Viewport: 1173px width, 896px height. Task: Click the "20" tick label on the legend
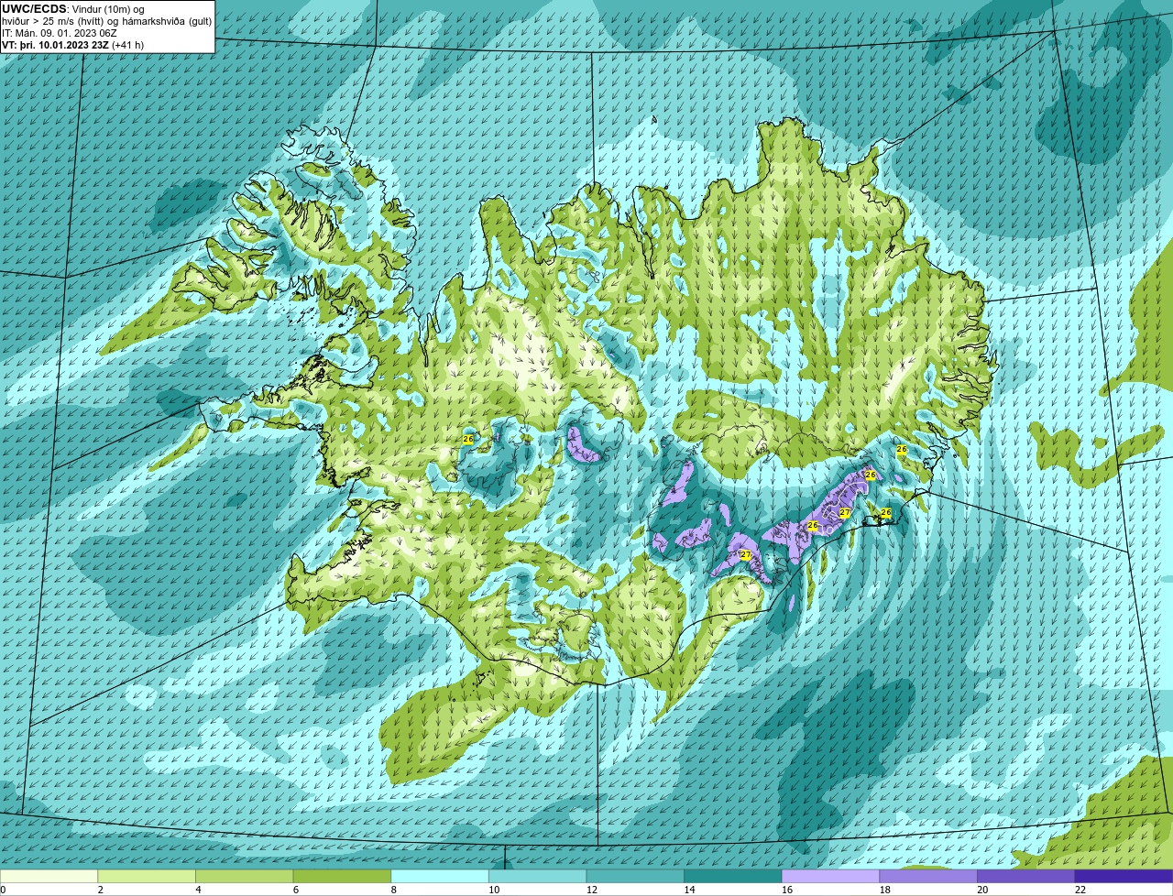point(982,890)
